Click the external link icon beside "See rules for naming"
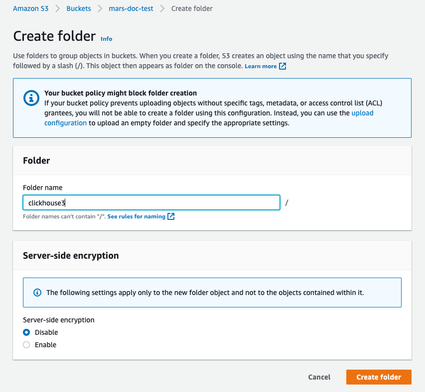 click(x=171, y=216)
